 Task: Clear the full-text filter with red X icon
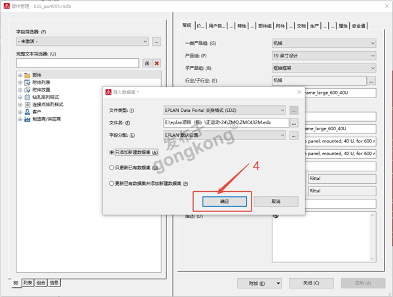[157, 63]
